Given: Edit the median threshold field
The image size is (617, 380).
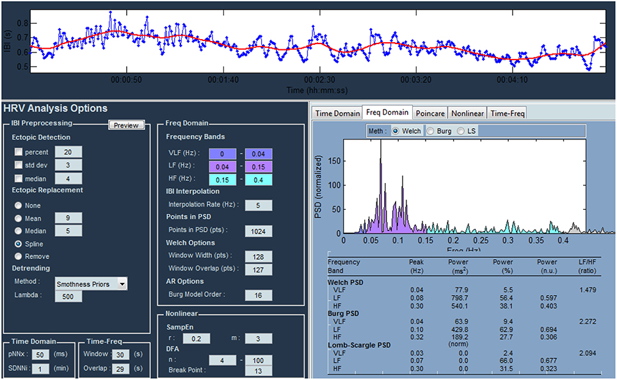Looking at the screenshot, I should 68,178.
